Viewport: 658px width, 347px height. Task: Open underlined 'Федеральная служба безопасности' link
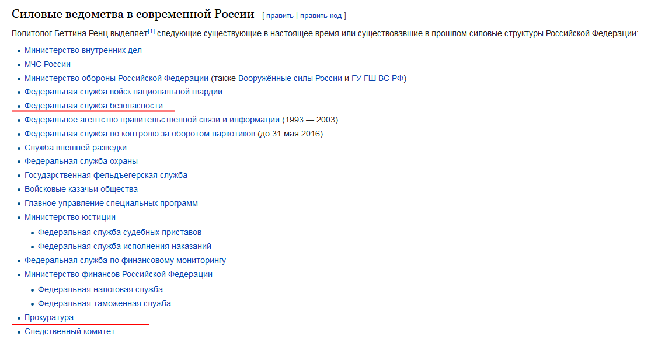(x=93, y=106)
